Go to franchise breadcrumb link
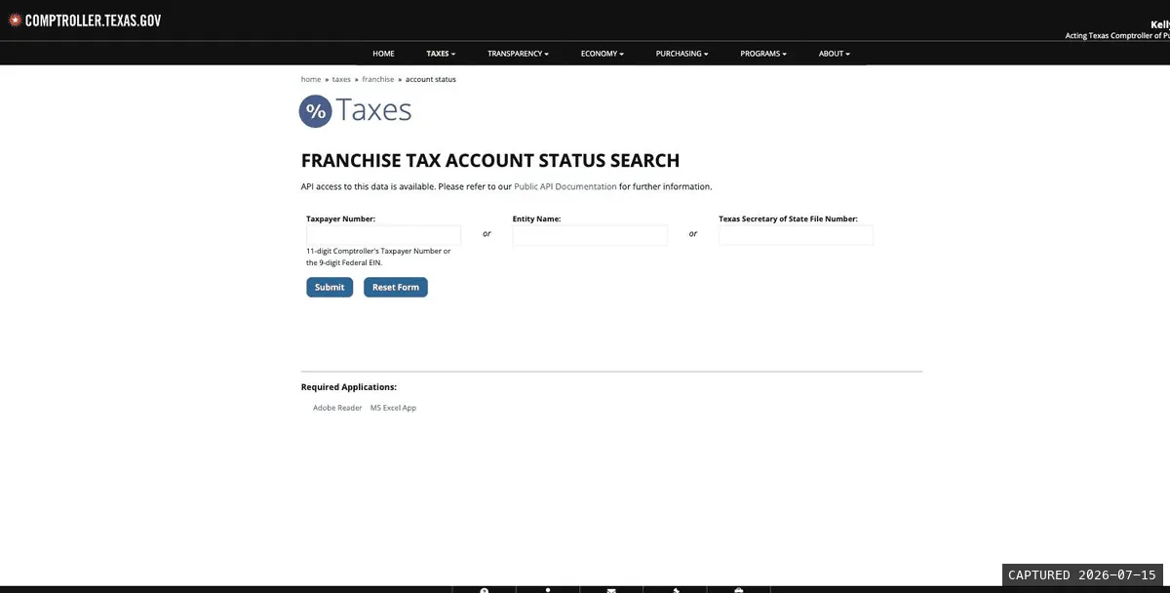The width and height of the screenshot is (1170, 593). click(378, 79)
